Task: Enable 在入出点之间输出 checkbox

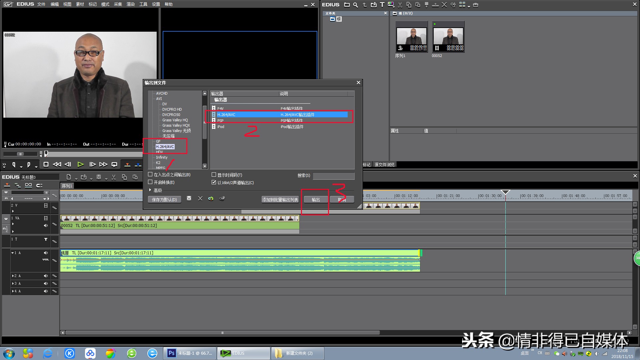Action: (150, 174)
